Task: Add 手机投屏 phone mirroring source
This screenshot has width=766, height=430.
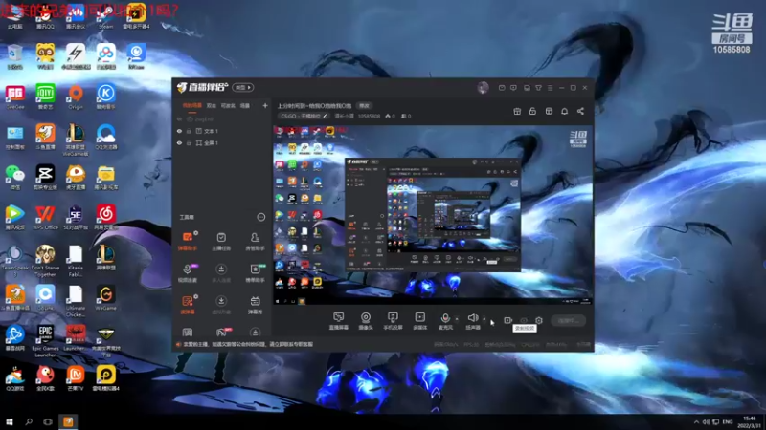Action: pos(393,321)
